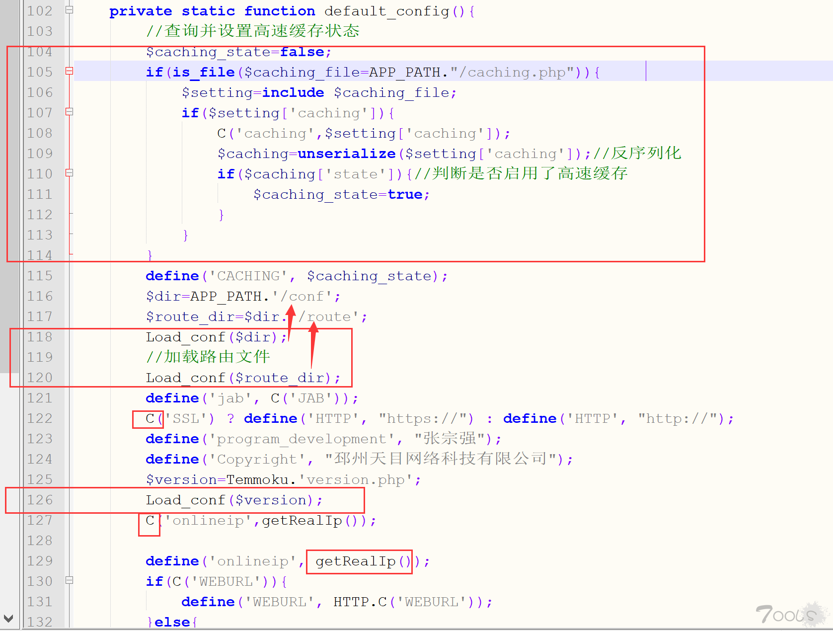The image size is (833, 631).
Task: Click line number 103 in the gutter
Action: [40, 31]
